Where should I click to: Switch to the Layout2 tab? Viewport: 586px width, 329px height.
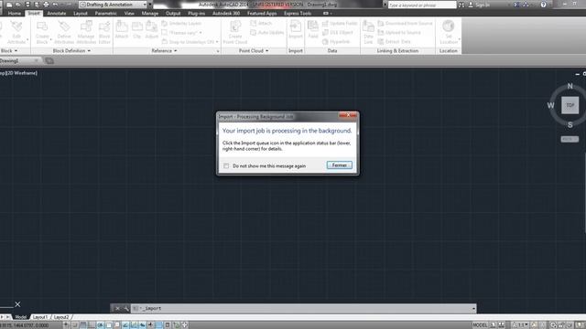point(61,317)
